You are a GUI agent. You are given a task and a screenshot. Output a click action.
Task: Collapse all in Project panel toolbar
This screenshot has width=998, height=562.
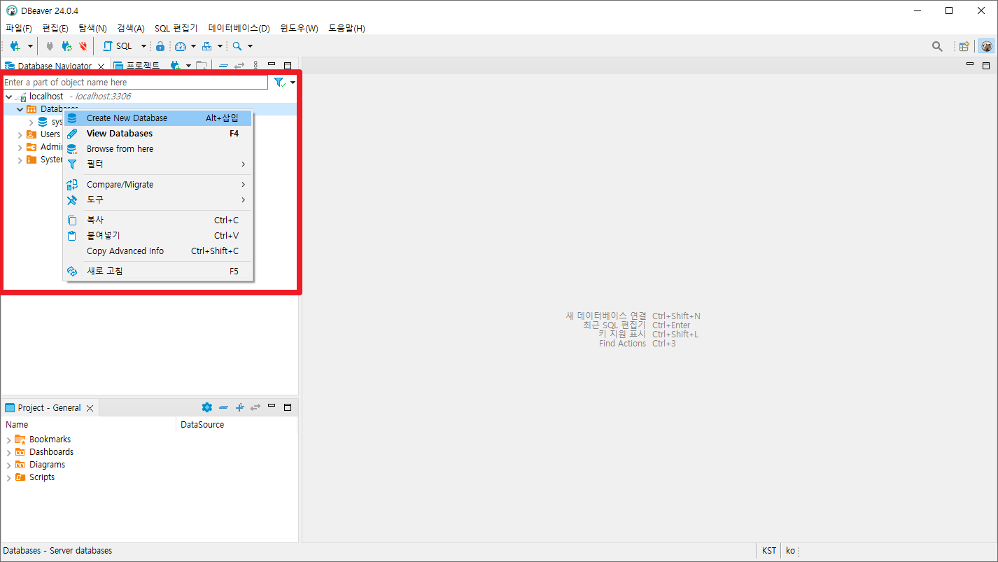(x=223, y=407)
